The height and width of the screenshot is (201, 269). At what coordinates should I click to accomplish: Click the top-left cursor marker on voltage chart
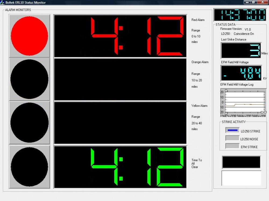(226, 90)
